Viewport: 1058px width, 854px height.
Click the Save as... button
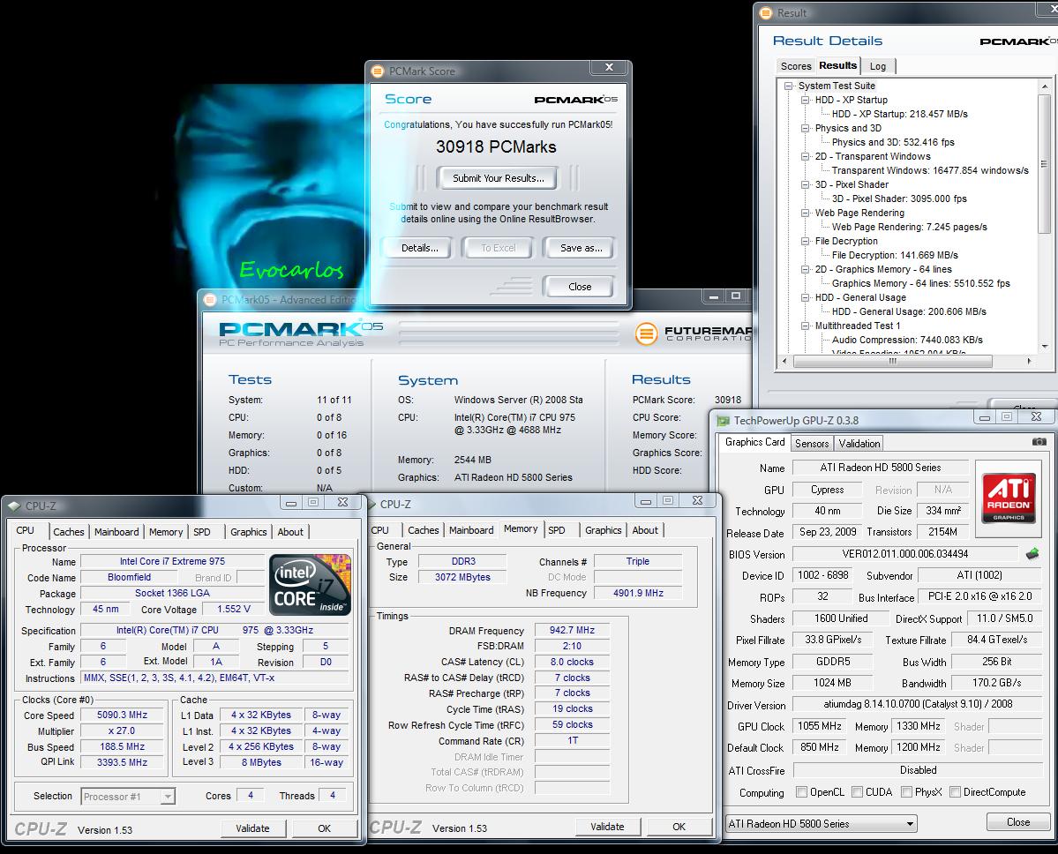point(581,248)
